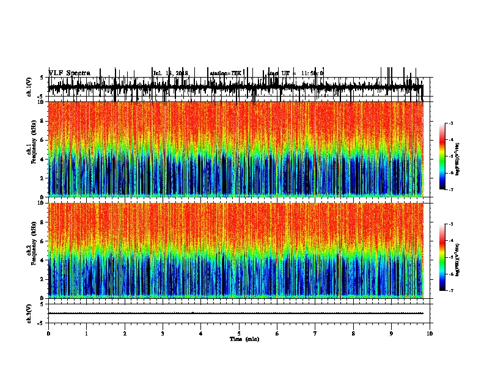Click the '-5' volt tick of ch.3 panel
The image size is (484, 374).
[x=42, y=323]
